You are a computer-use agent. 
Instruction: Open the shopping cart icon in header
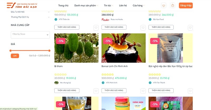coord(173,5)
